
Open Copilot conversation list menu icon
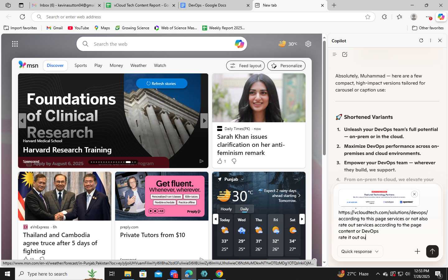(335, 54)
